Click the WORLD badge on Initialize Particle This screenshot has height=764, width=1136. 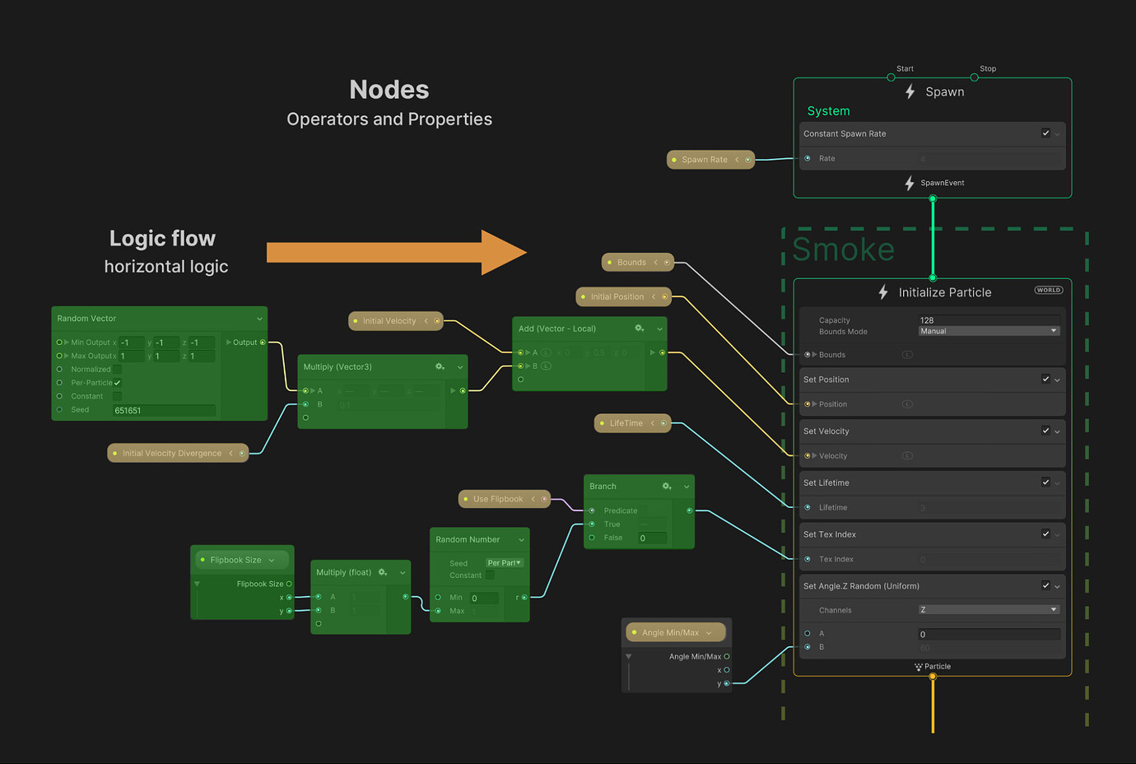[x=1049, y=290]
